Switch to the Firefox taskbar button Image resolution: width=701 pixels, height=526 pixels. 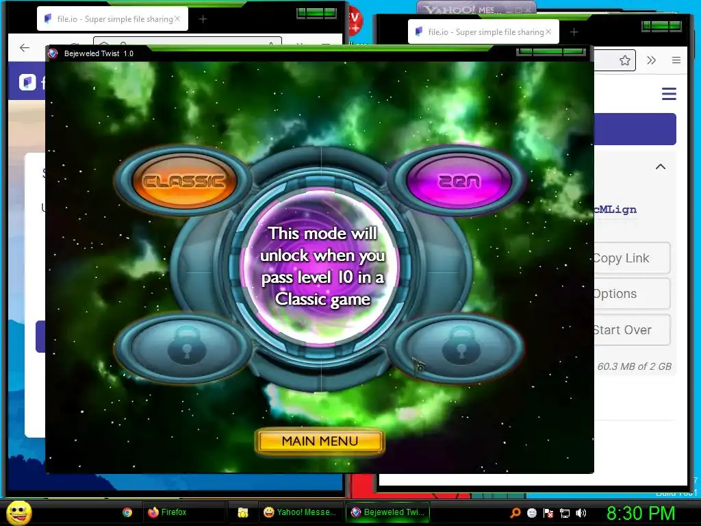coord(183,512)
